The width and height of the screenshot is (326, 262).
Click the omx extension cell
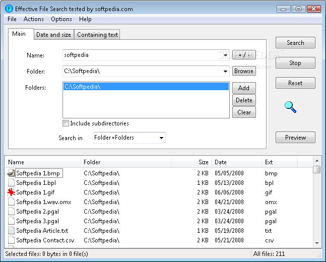[271, 202]
